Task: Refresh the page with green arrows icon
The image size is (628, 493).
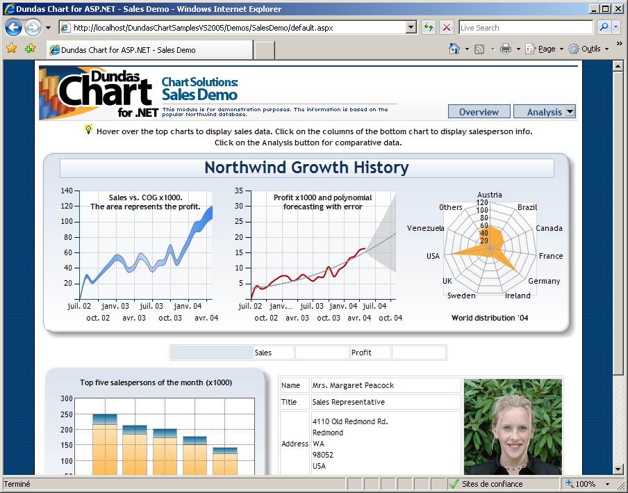Action: click(429, 28)
